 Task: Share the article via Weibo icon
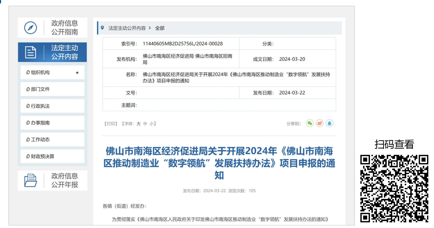pos(320,123)
